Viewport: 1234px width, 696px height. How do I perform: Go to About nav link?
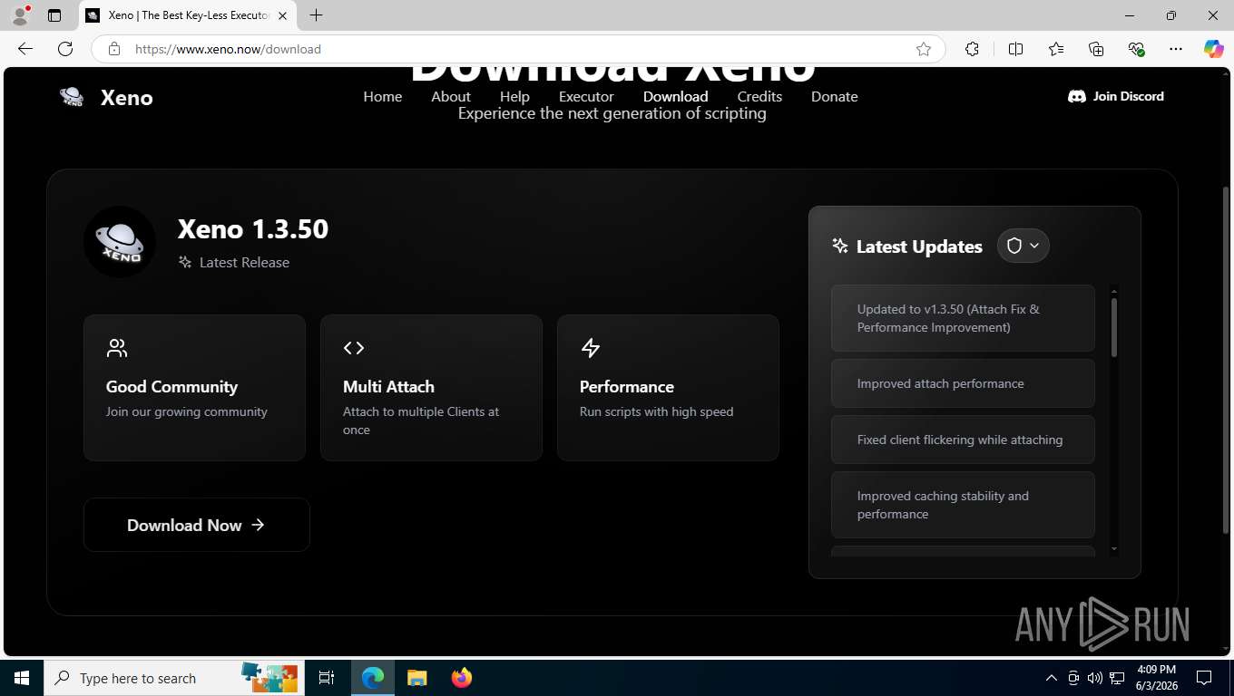[x=451, y=96]
